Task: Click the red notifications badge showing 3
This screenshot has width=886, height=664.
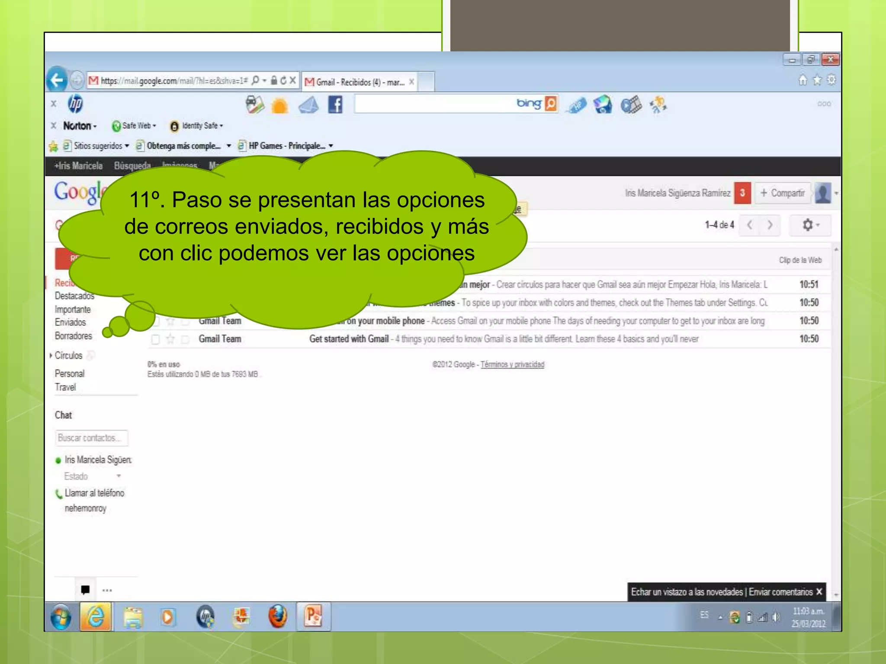Action: 742,193
